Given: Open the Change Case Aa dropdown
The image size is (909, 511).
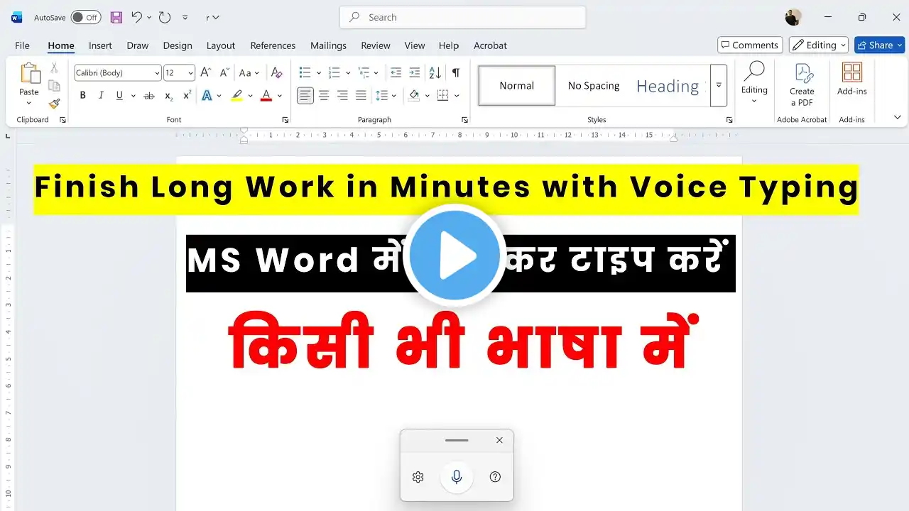Looking at the screenshot, I should [249, 72].
